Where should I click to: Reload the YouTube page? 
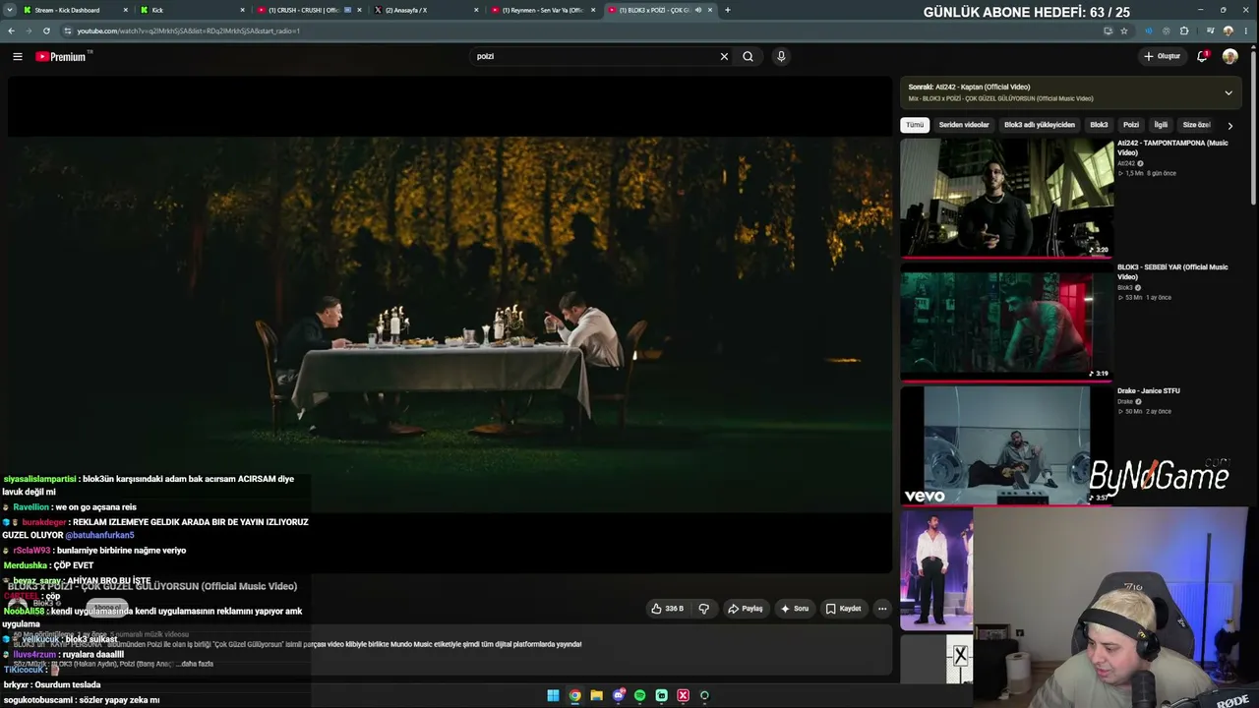46,30
